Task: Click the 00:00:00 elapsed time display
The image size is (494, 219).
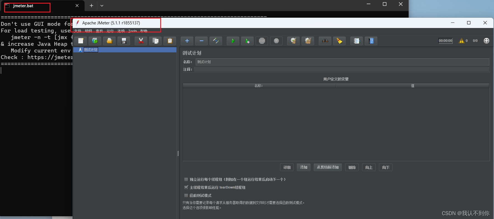Action: point(445,41)
